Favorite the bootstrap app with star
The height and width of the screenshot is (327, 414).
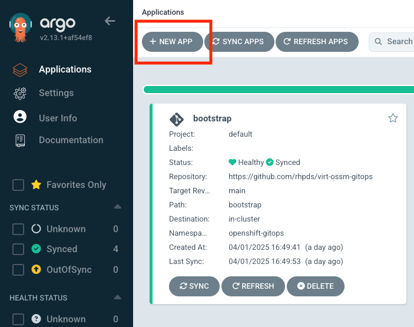click(393, 118)
